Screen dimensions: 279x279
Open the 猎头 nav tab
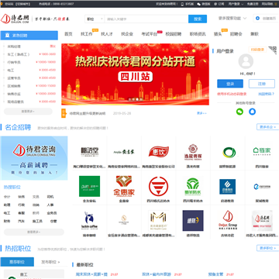[218, 34]
